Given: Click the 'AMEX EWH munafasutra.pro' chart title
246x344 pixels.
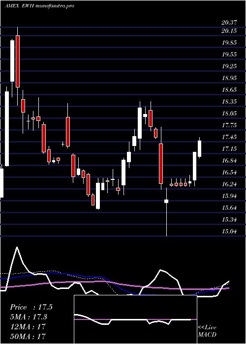Looking at the screenshot, I should pos(39,6).
